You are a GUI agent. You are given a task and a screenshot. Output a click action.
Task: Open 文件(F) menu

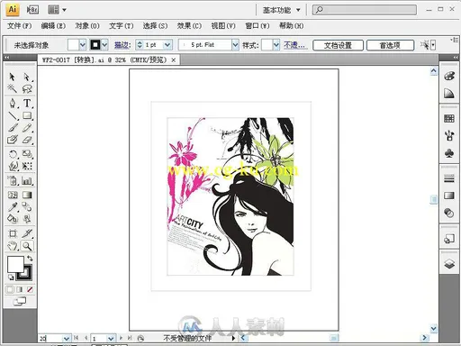[x=20, y=26]
